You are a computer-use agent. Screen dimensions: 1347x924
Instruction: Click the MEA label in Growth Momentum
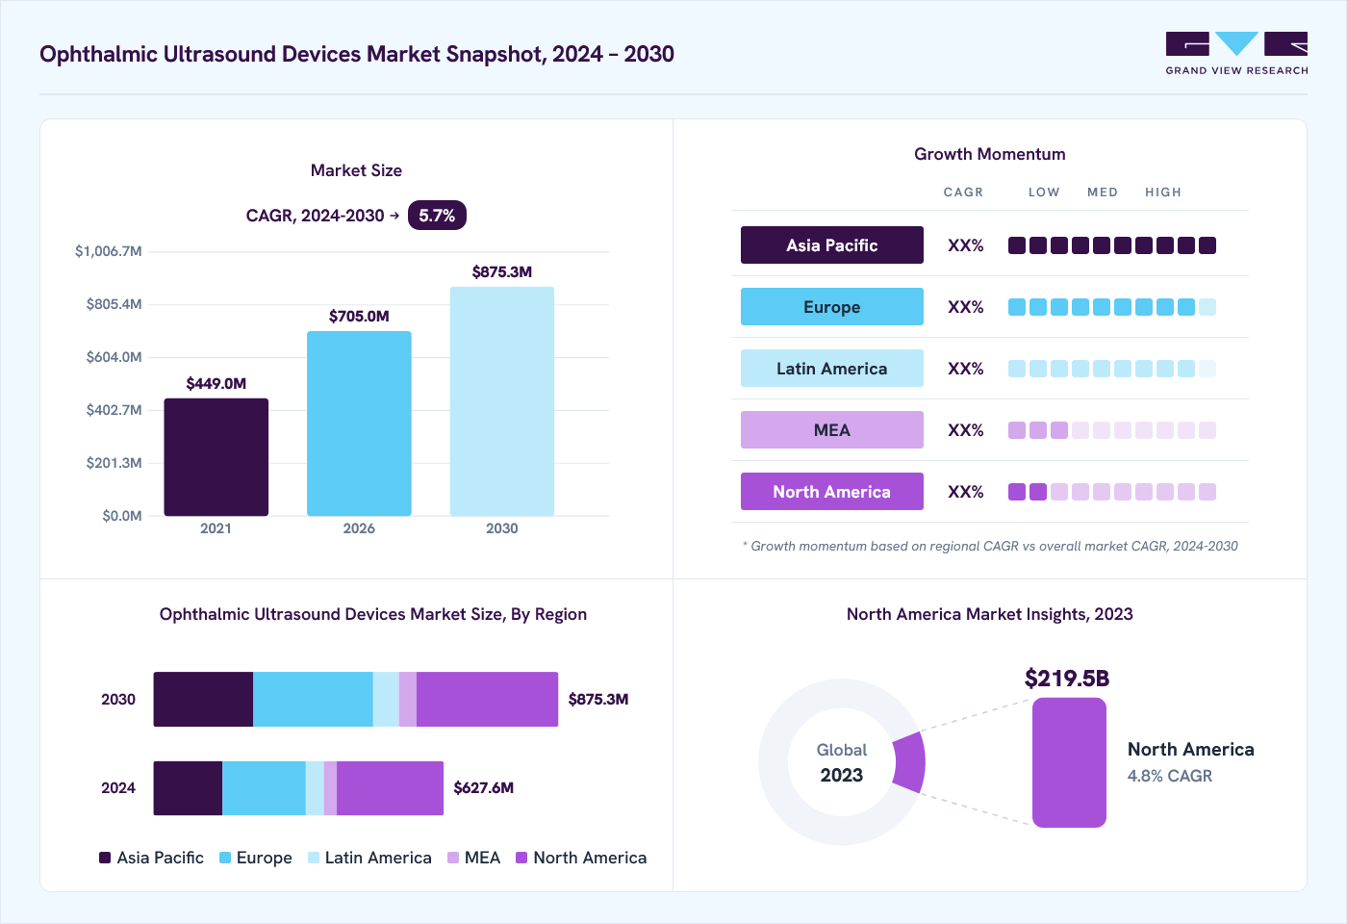click(832, 430)
